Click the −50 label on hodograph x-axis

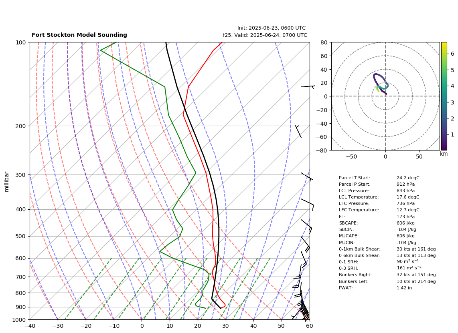point(351,156)
